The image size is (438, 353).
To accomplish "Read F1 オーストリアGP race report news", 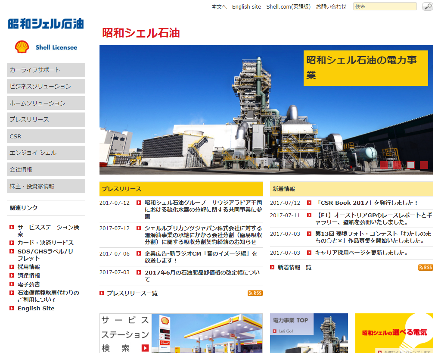I will [374, 219].
